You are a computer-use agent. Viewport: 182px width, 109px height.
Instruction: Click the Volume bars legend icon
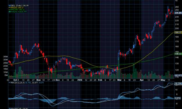[x=10, y=12]
